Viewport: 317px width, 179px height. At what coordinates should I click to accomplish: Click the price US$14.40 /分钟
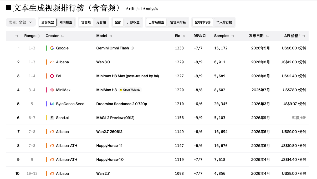pos(293,160)
